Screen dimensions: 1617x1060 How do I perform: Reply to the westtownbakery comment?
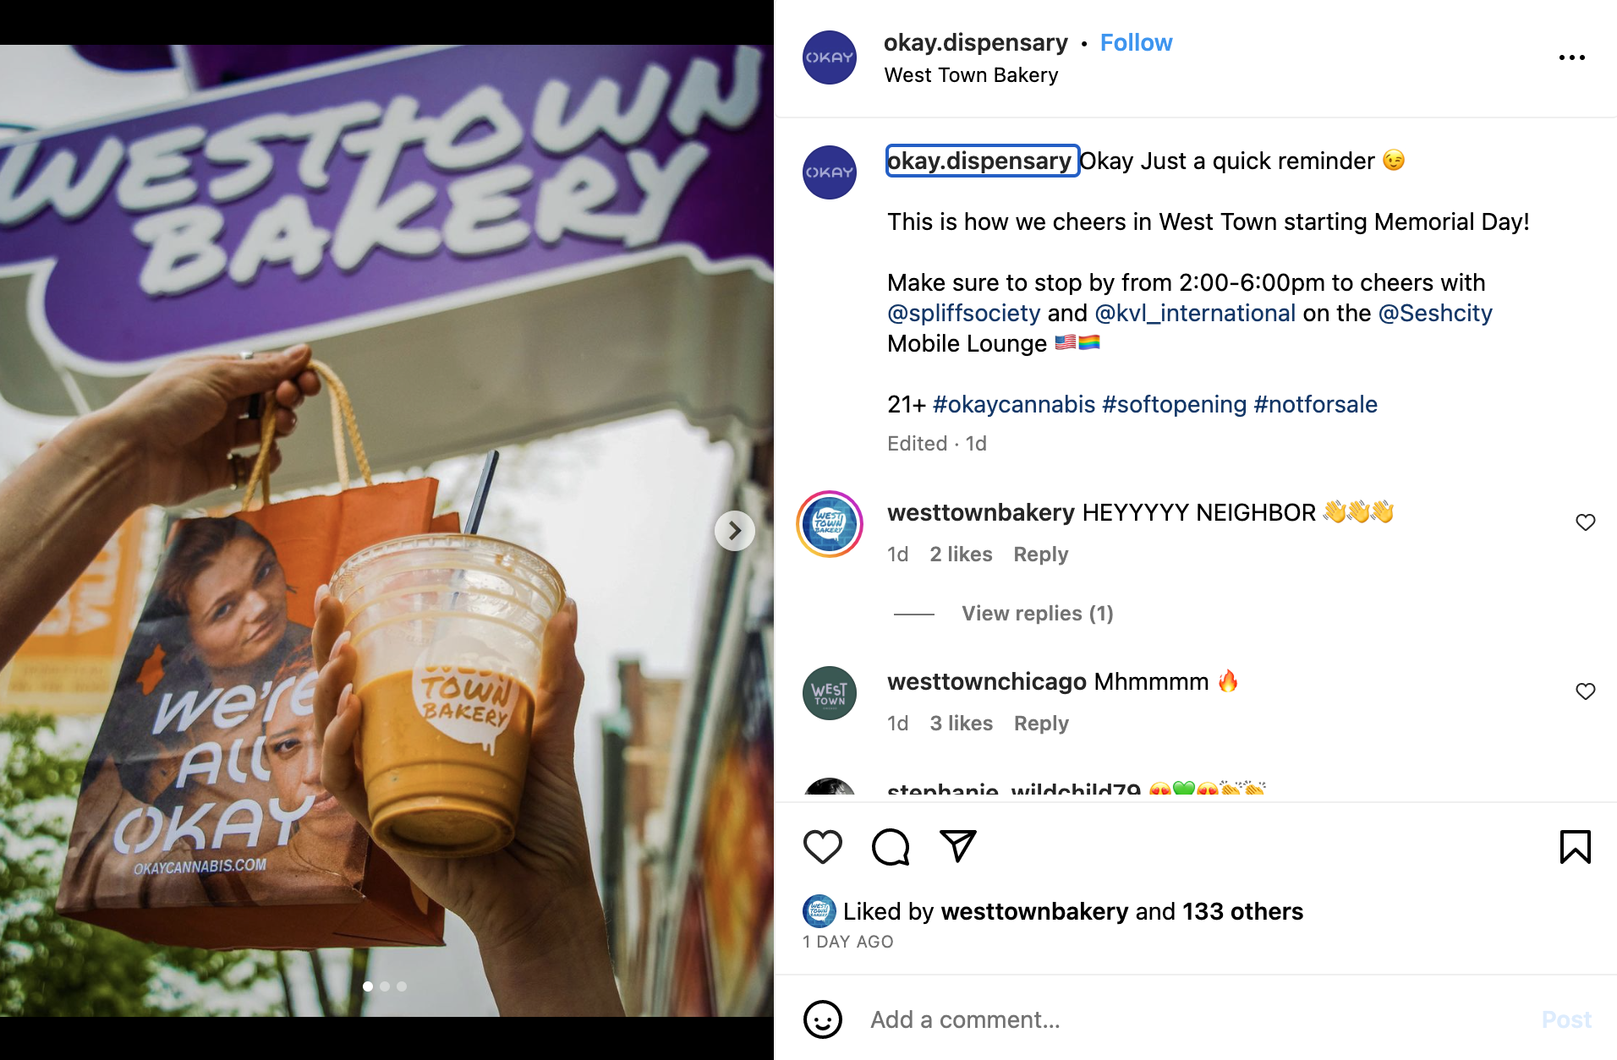click(x=1040, y=555)
